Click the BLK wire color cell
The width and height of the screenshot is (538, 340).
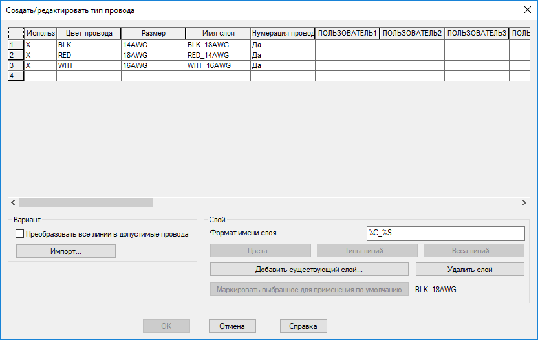pos(89,45)
